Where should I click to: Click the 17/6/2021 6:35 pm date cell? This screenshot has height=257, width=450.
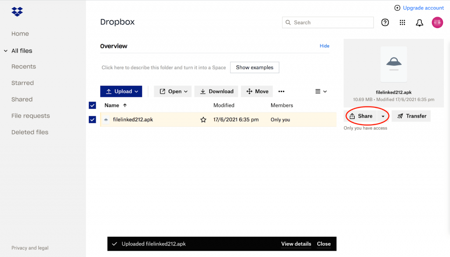click(x=236, y=120)
